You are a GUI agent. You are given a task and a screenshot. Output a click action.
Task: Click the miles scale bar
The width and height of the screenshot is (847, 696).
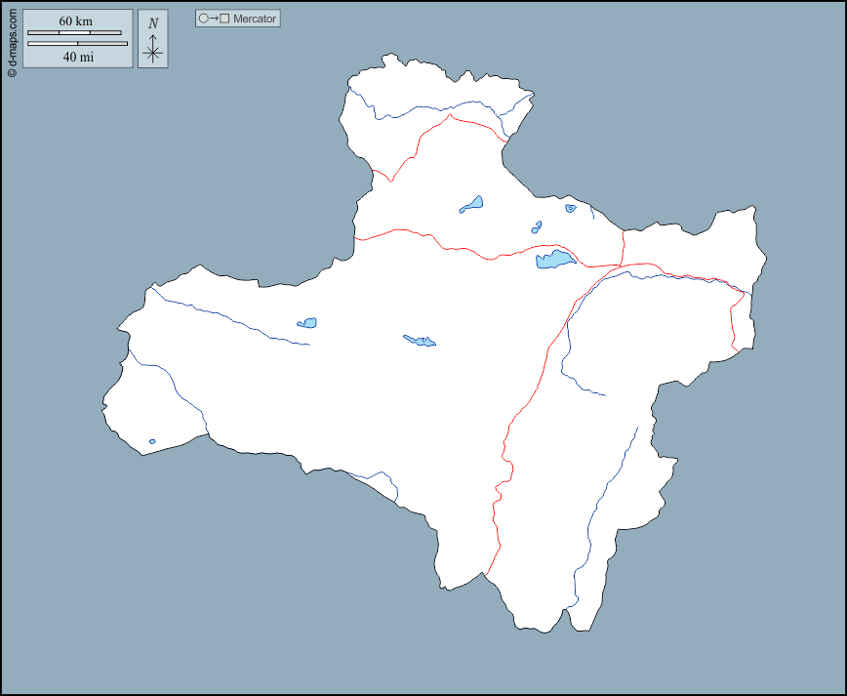[77, 44]
